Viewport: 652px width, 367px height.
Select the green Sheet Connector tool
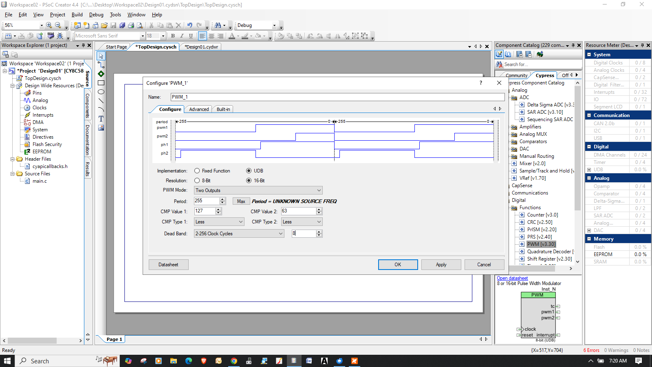point(101,74)
